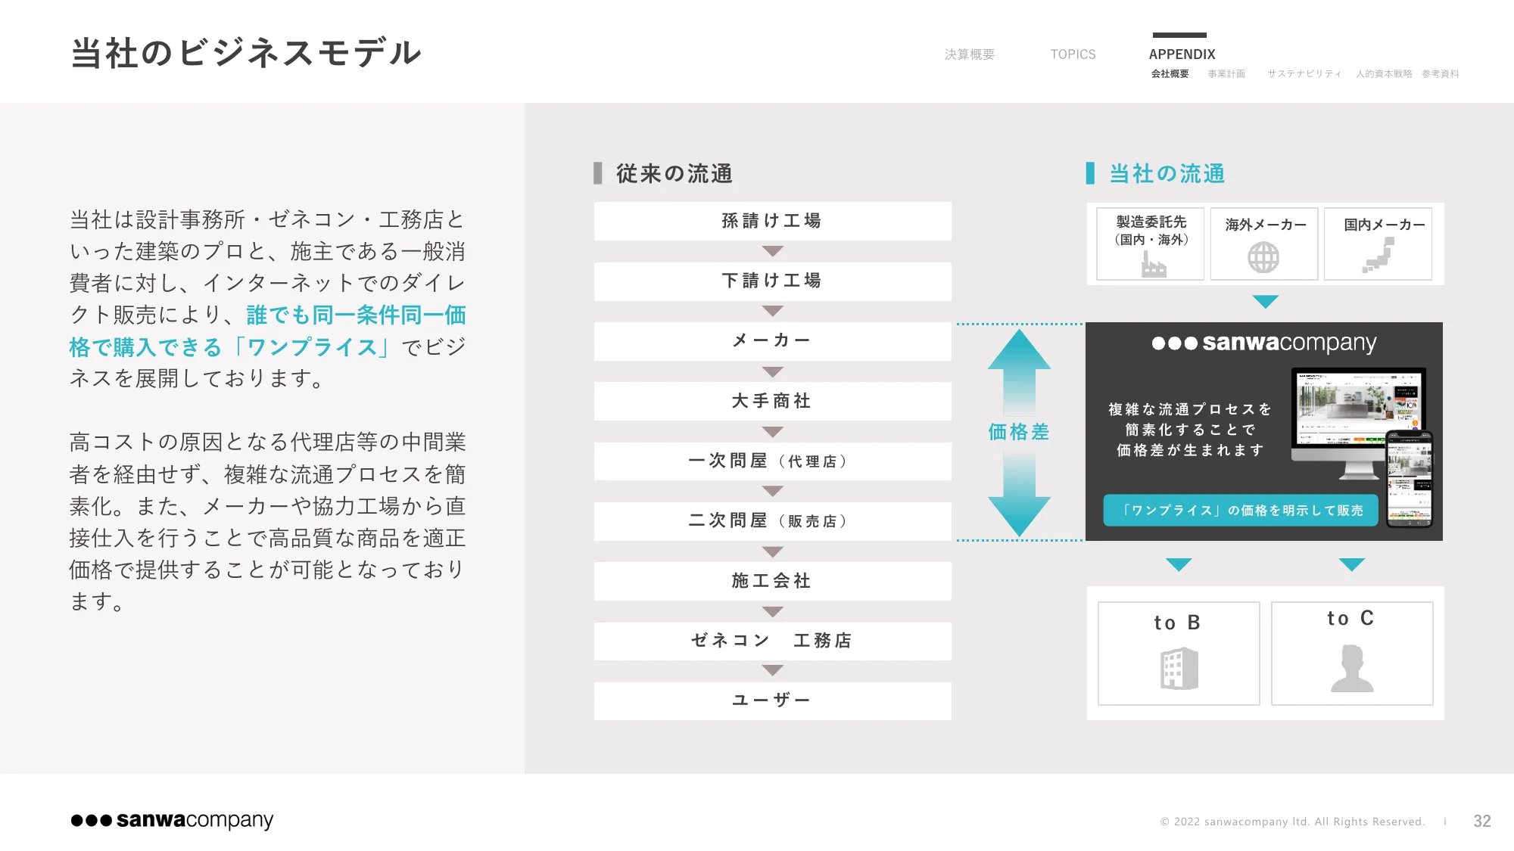Click the 海外メーカー card
Image resolution: width=1514 pixels, height=851 pixels.
tap(1263, 244)
